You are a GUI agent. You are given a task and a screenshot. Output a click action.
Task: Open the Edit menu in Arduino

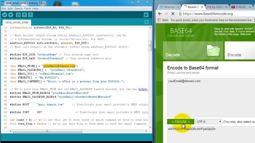10,9
